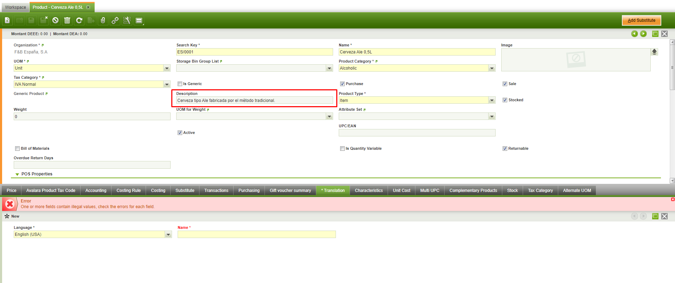
Task: Open the Accounting subtab
Action: [96, 191]
